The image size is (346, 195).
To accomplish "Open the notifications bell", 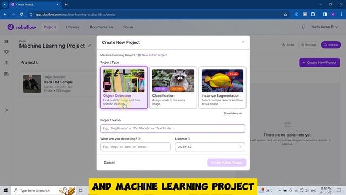I will tap(304, 27).
